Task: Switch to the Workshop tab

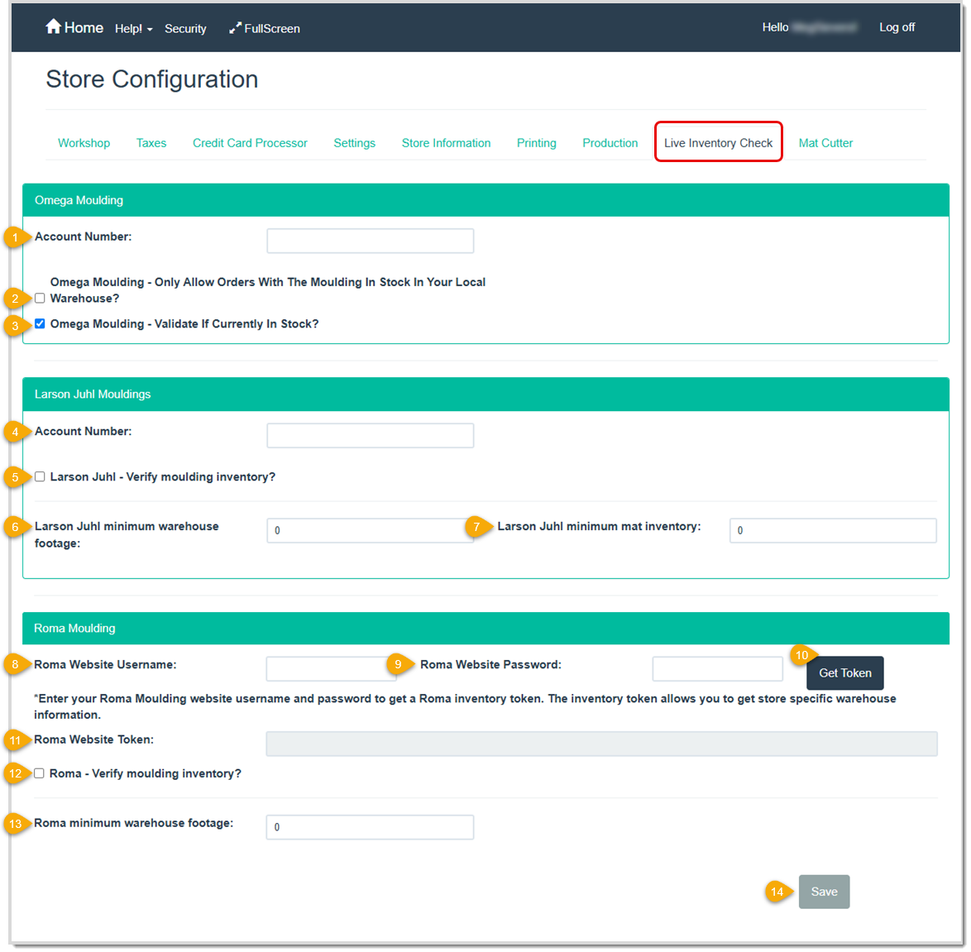Action: coord(84,142)
